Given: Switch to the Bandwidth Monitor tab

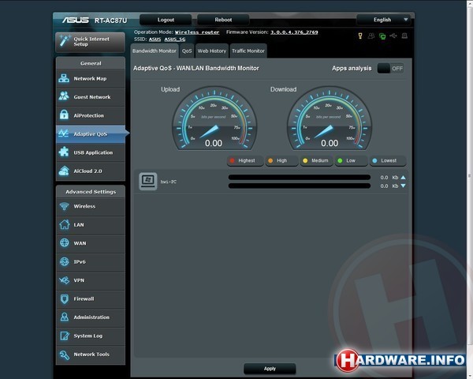Looking at the screenshot, I should pos(155,51).
